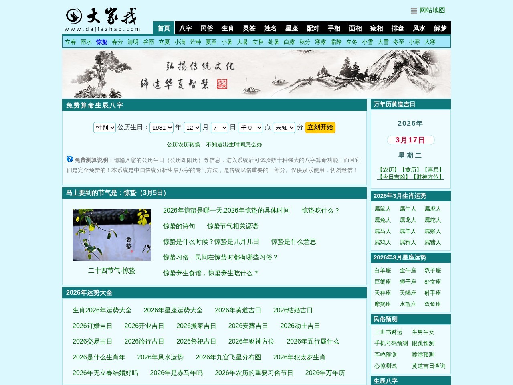The height and width of the screenshot is (385, 513).
Task: Open 惊蛰的诗句 article link
Action: (179, 226)
